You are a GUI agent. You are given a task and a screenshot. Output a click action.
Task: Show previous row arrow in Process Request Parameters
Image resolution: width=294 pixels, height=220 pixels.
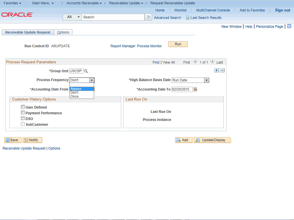point(195,61)
